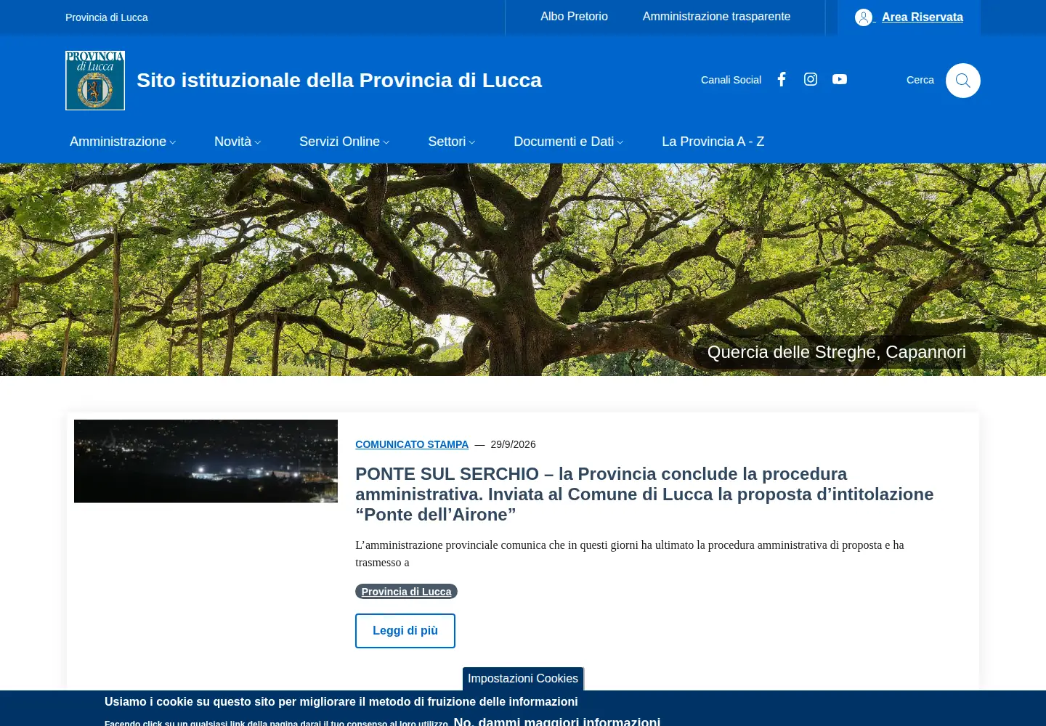The image size is (1046, 726).
Task: Open the COMUNICATO STAMPA category link
Action: pyautogui.click(x=412, y=444)
